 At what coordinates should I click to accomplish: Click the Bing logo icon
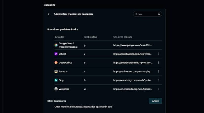[56, 80]
